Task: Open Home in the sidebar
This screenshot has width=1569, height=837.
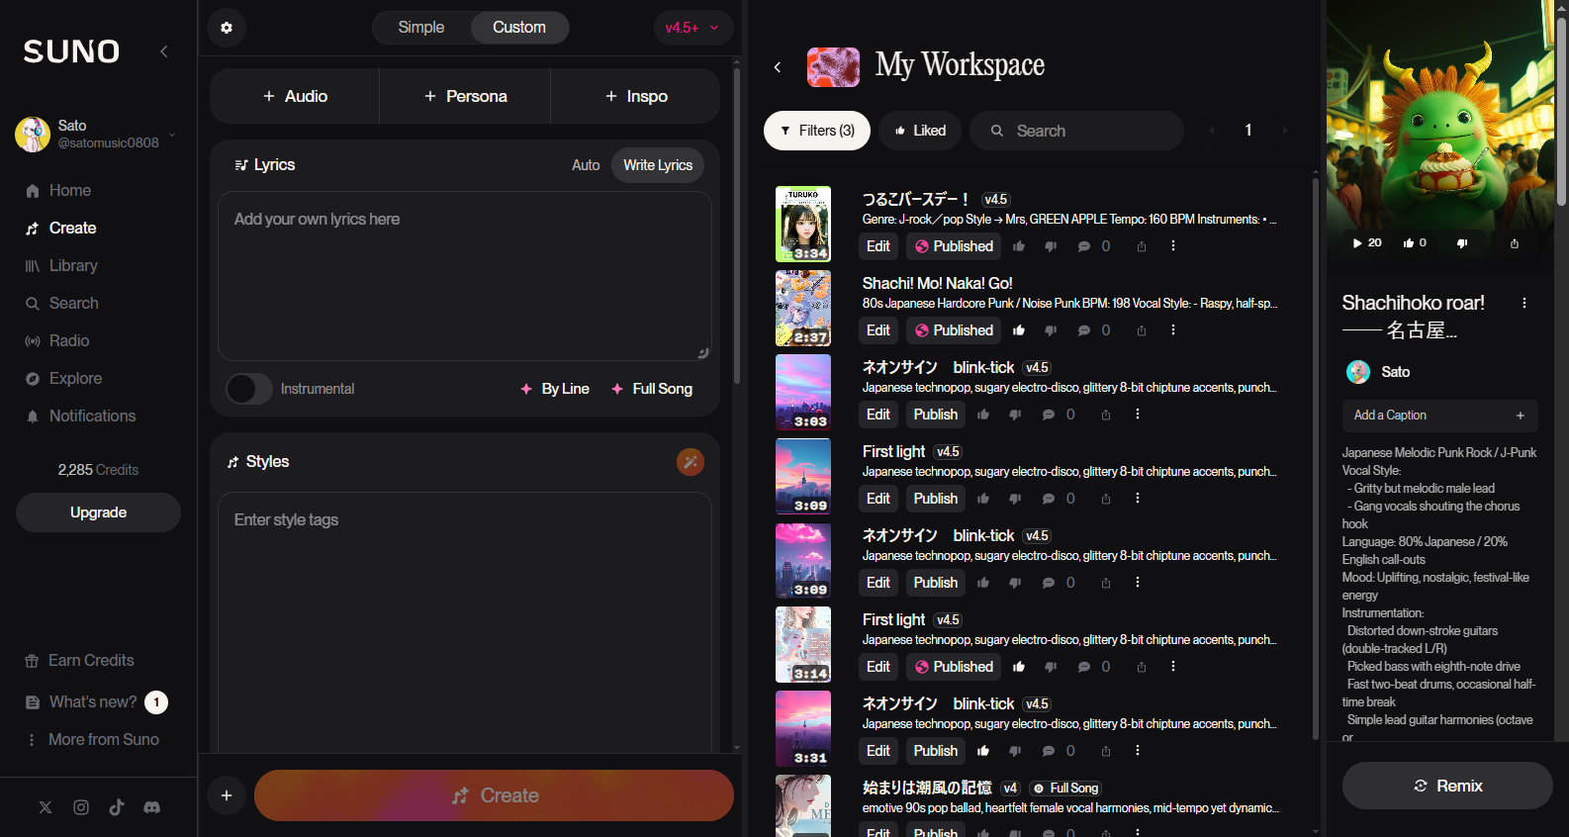Action: tap(59, 191)
